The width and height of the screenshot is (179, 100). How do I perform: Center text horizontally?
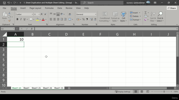[55, 19]
